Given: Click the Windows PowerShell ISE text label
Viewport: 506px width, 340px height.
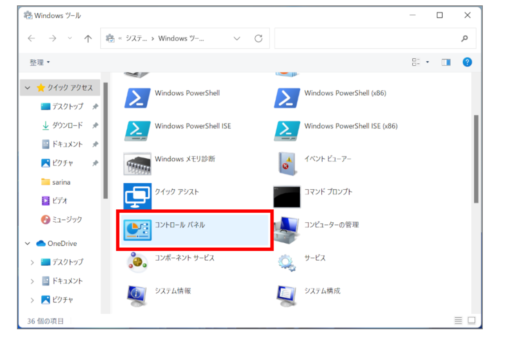Looking at the screenshot, I should coord(193,126).
